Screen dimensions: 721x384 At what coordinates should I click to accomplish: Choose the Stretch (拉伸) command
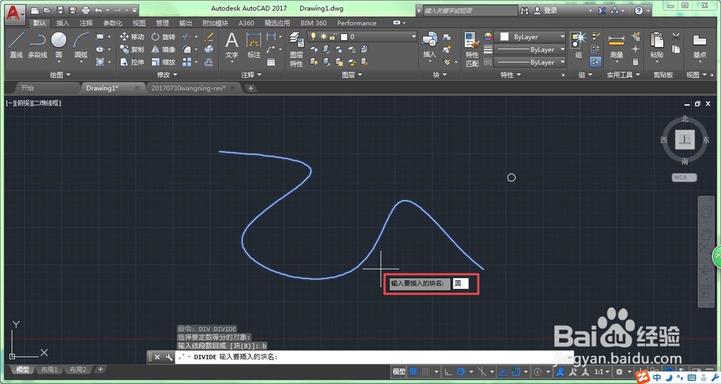click(x=132, y=62)
